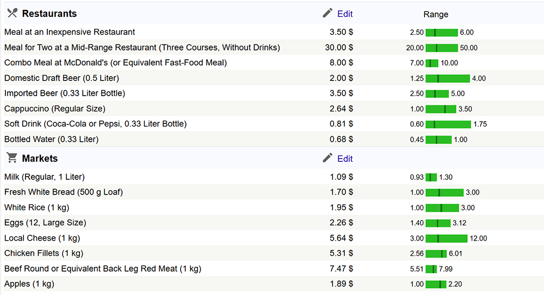
Task: Click the Fresh White Bread range bar
Action: (x=444, y=192)
